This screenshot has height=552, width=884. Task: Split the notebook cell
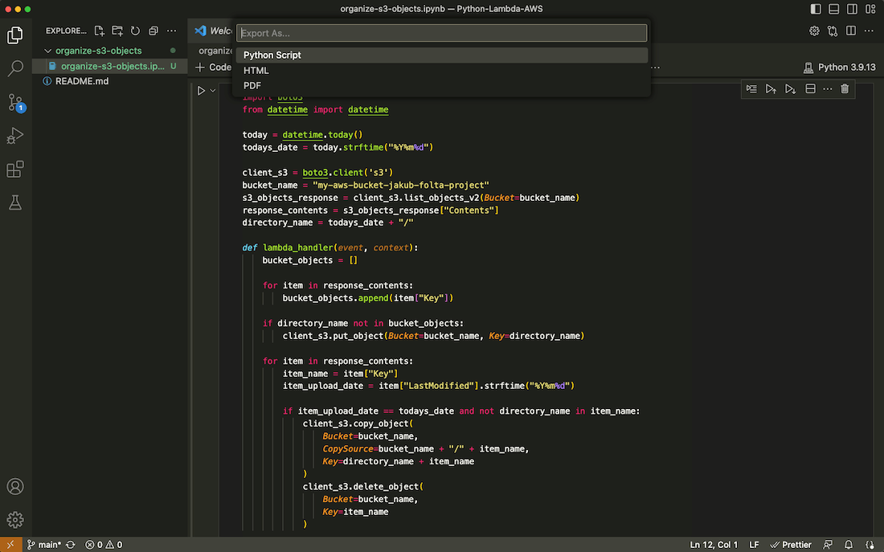click(810, 88)
